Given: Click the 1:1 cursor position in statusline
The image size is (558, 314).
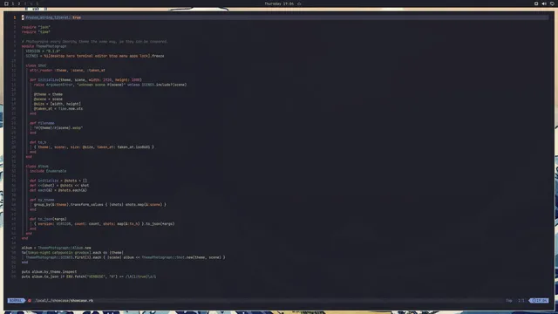Looking at the screenshot, I should pos(521,300).
